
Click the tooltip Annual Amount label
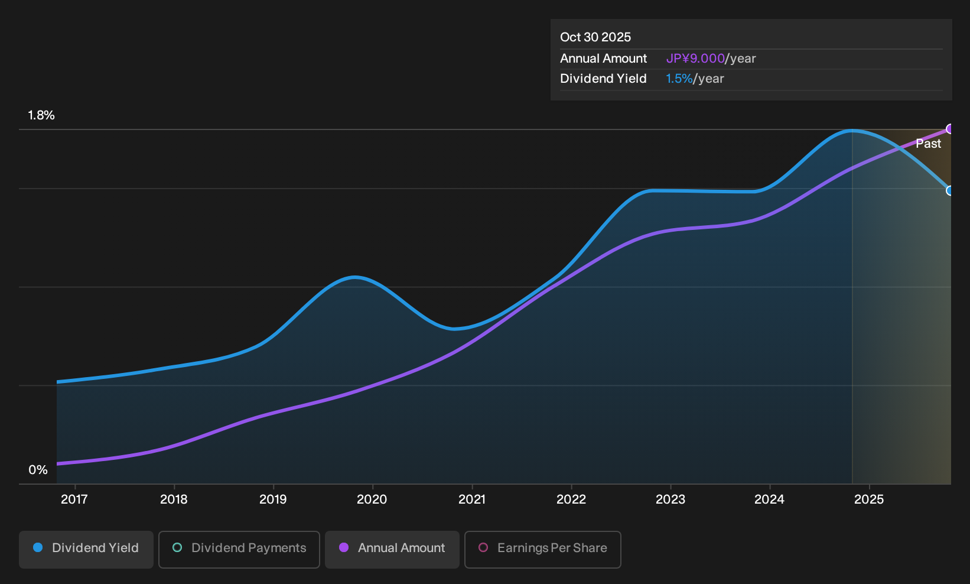[603, 59]
